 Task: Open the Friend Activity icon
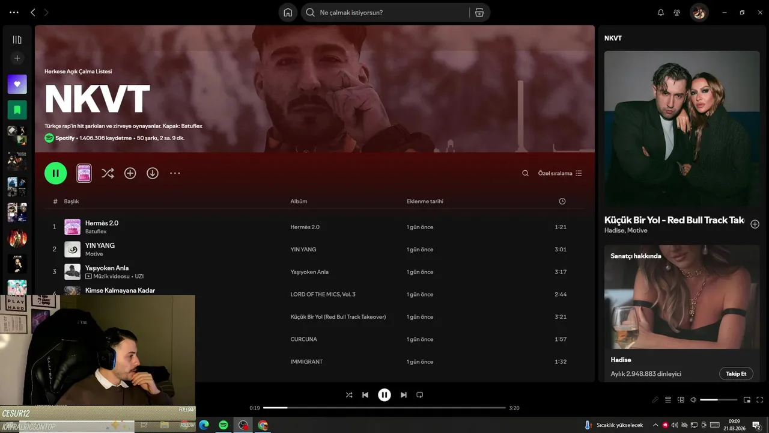(677, 13)
